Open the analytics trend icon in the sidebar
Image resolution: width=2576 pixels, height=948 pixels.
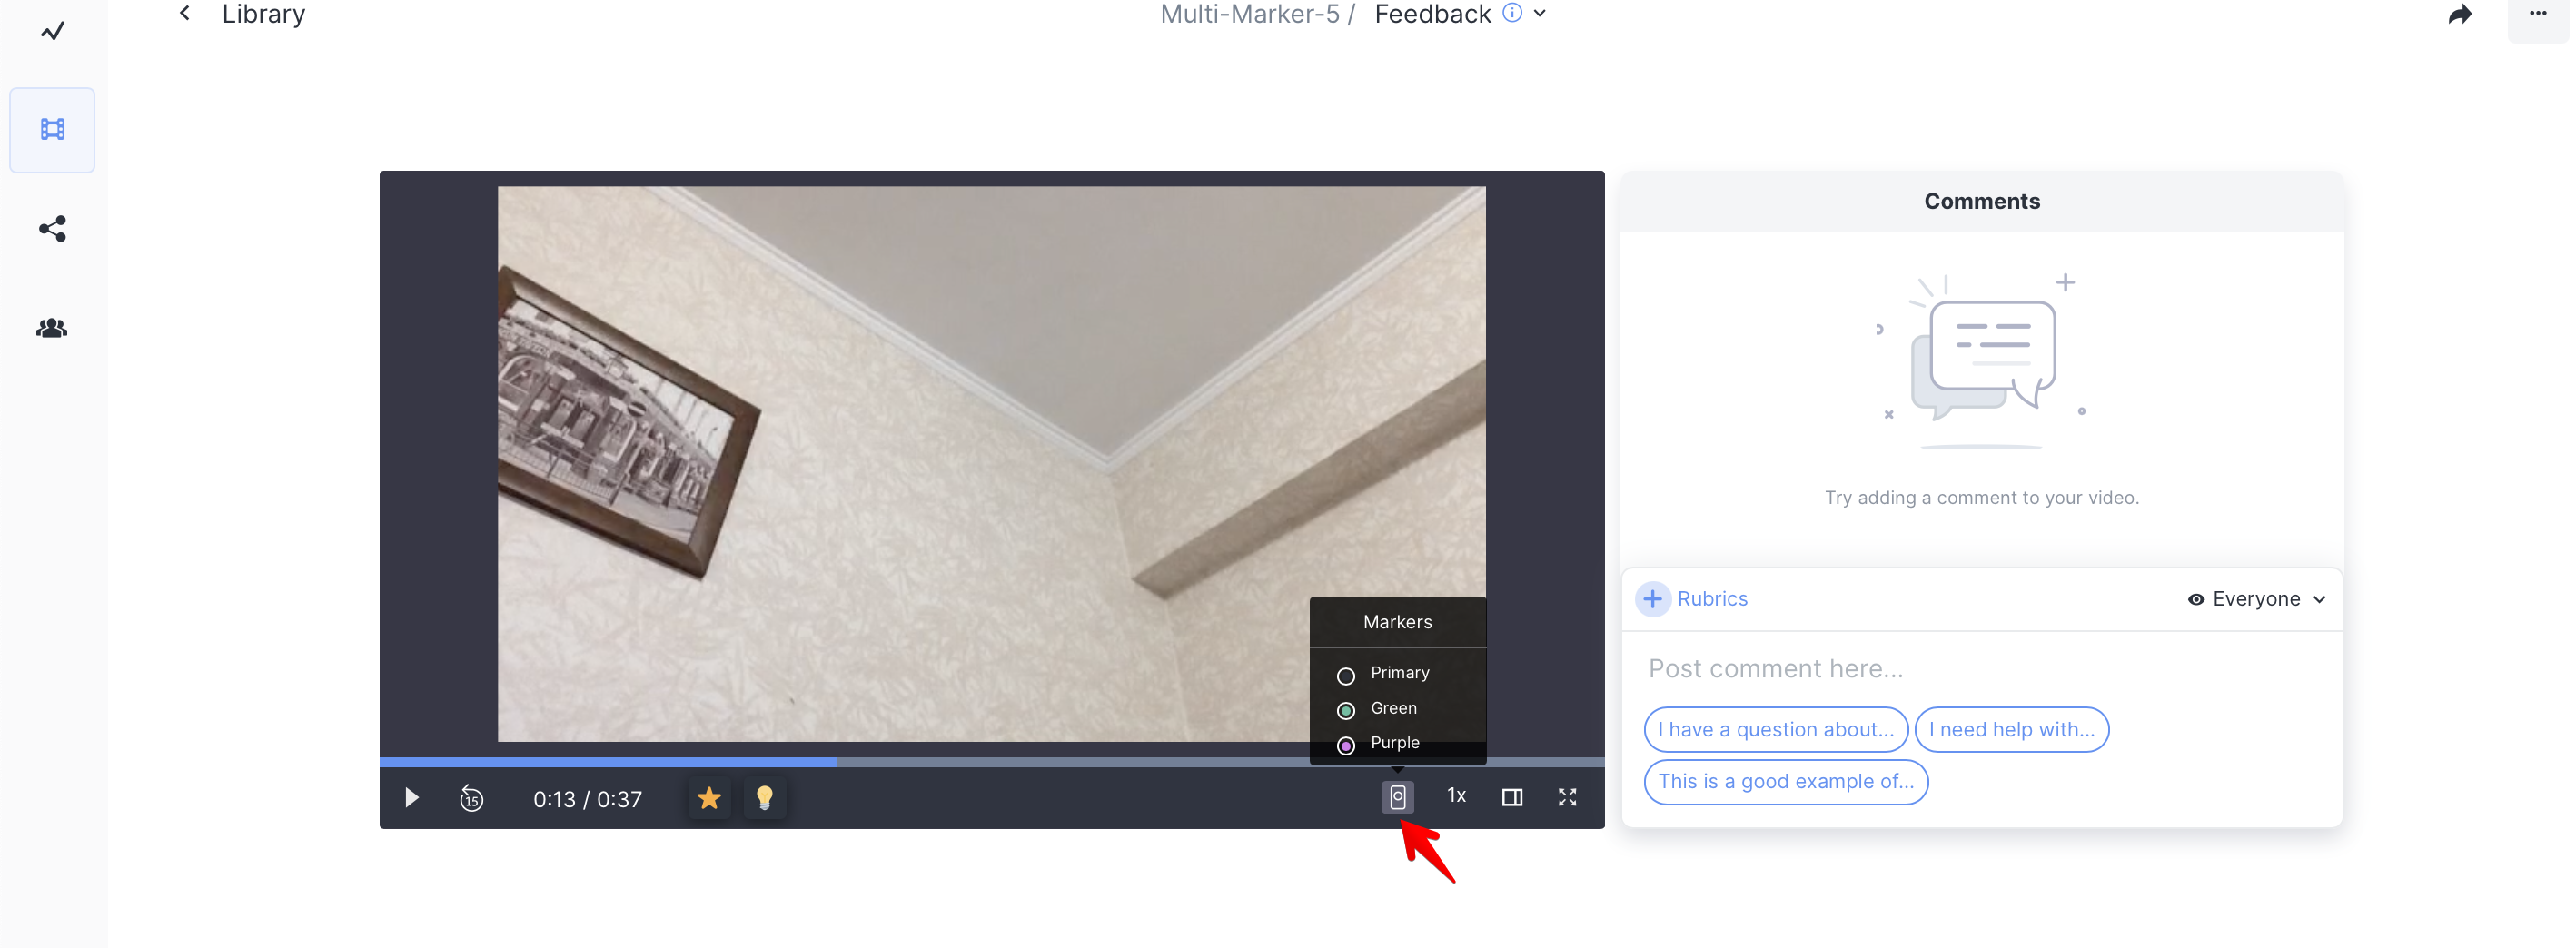[x=52, y=31]
